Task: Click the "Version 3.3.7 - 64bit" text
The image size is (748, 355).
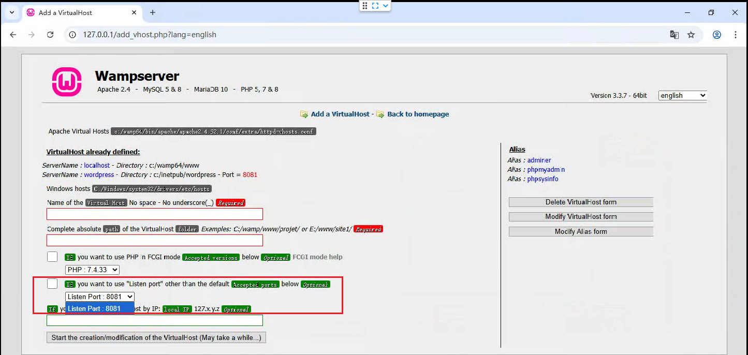Action: [x=619, y=96]
